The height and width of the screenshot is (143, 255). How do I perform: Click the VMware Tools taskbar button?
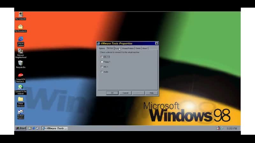coord(55,128)
